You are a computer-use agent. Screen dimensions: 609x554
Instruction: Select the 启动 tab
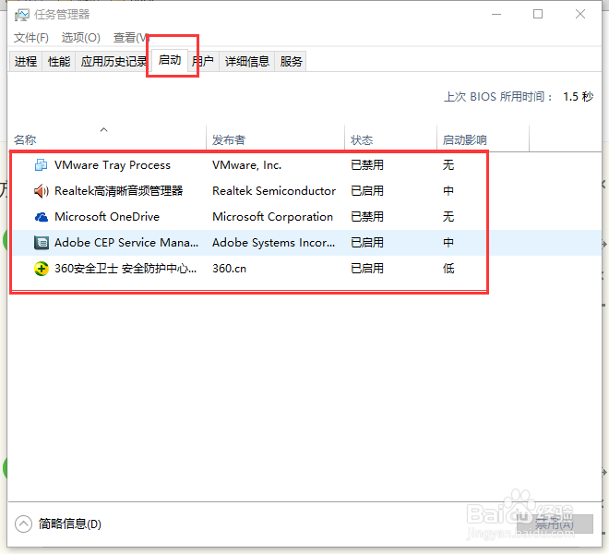170,60
